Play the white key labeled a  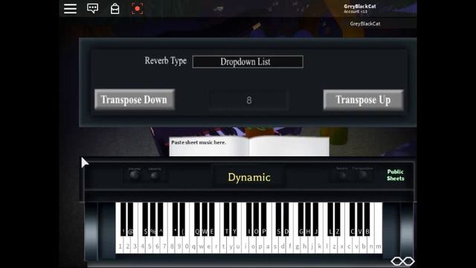(268, 246)
